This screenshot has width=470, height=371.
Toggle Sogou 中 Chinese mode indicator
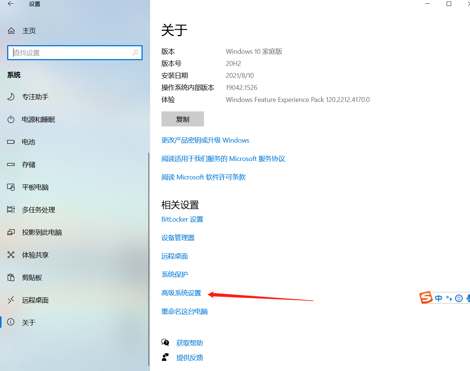click(x=439, y=298)
